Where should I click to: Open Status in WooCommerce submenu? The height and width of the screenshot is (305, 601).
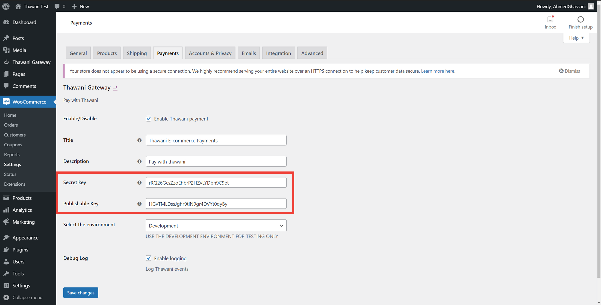point(10,174)
